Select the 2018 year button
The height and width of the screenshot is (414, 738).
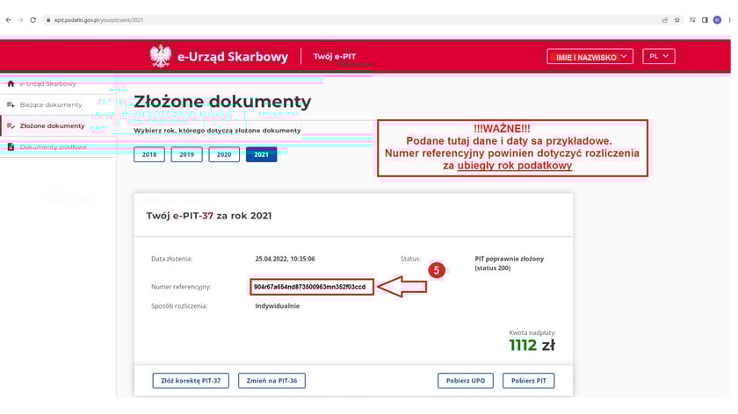(x=149, y=154)
